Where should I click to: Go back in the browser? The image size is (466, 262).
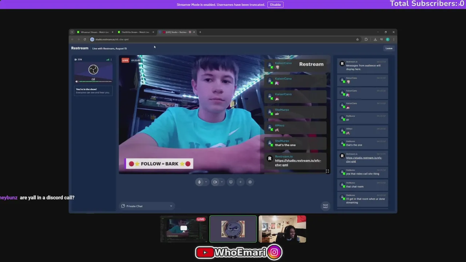pos(72,39)
